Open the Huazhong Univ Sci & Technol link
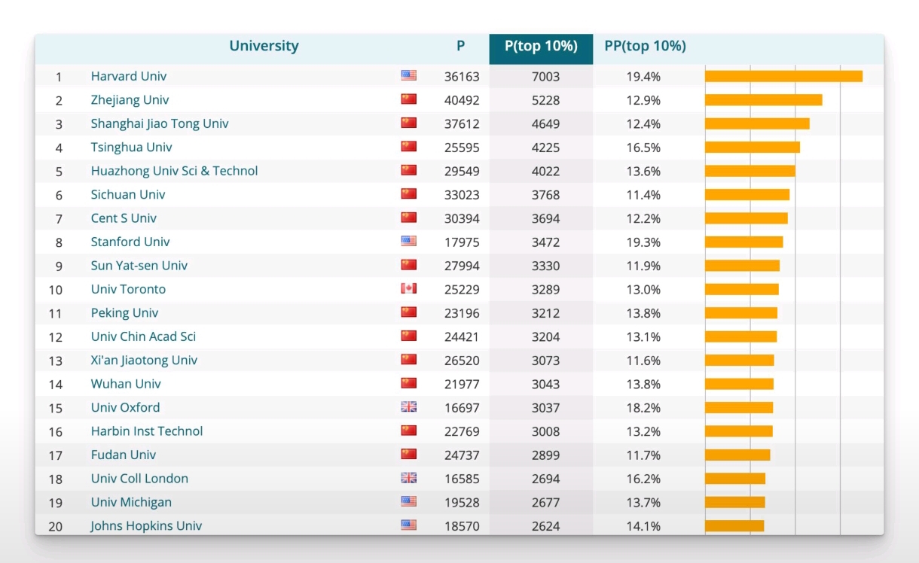Viewport: 919px width, 563px height. click(174, 171)
